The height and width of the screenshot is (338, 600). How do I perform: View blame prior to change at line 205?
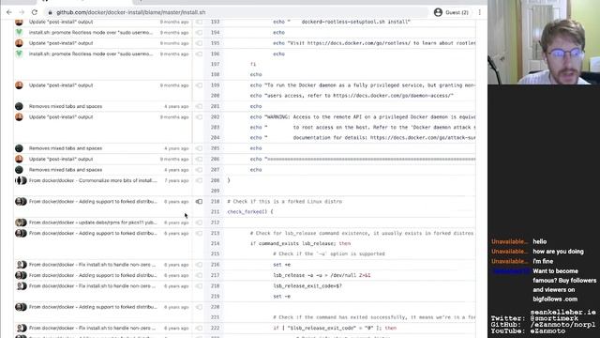[x=199, y=148]
